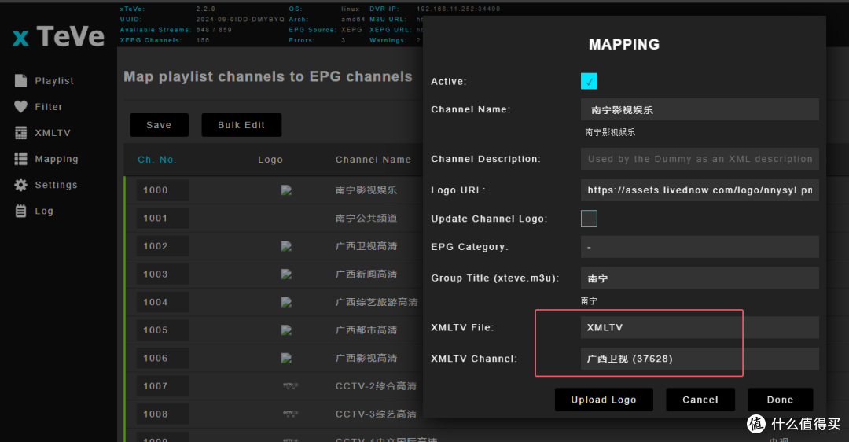Click logo image of channel 1003
Viewport: 849px width, 442px height.
[x=286, y=274]
